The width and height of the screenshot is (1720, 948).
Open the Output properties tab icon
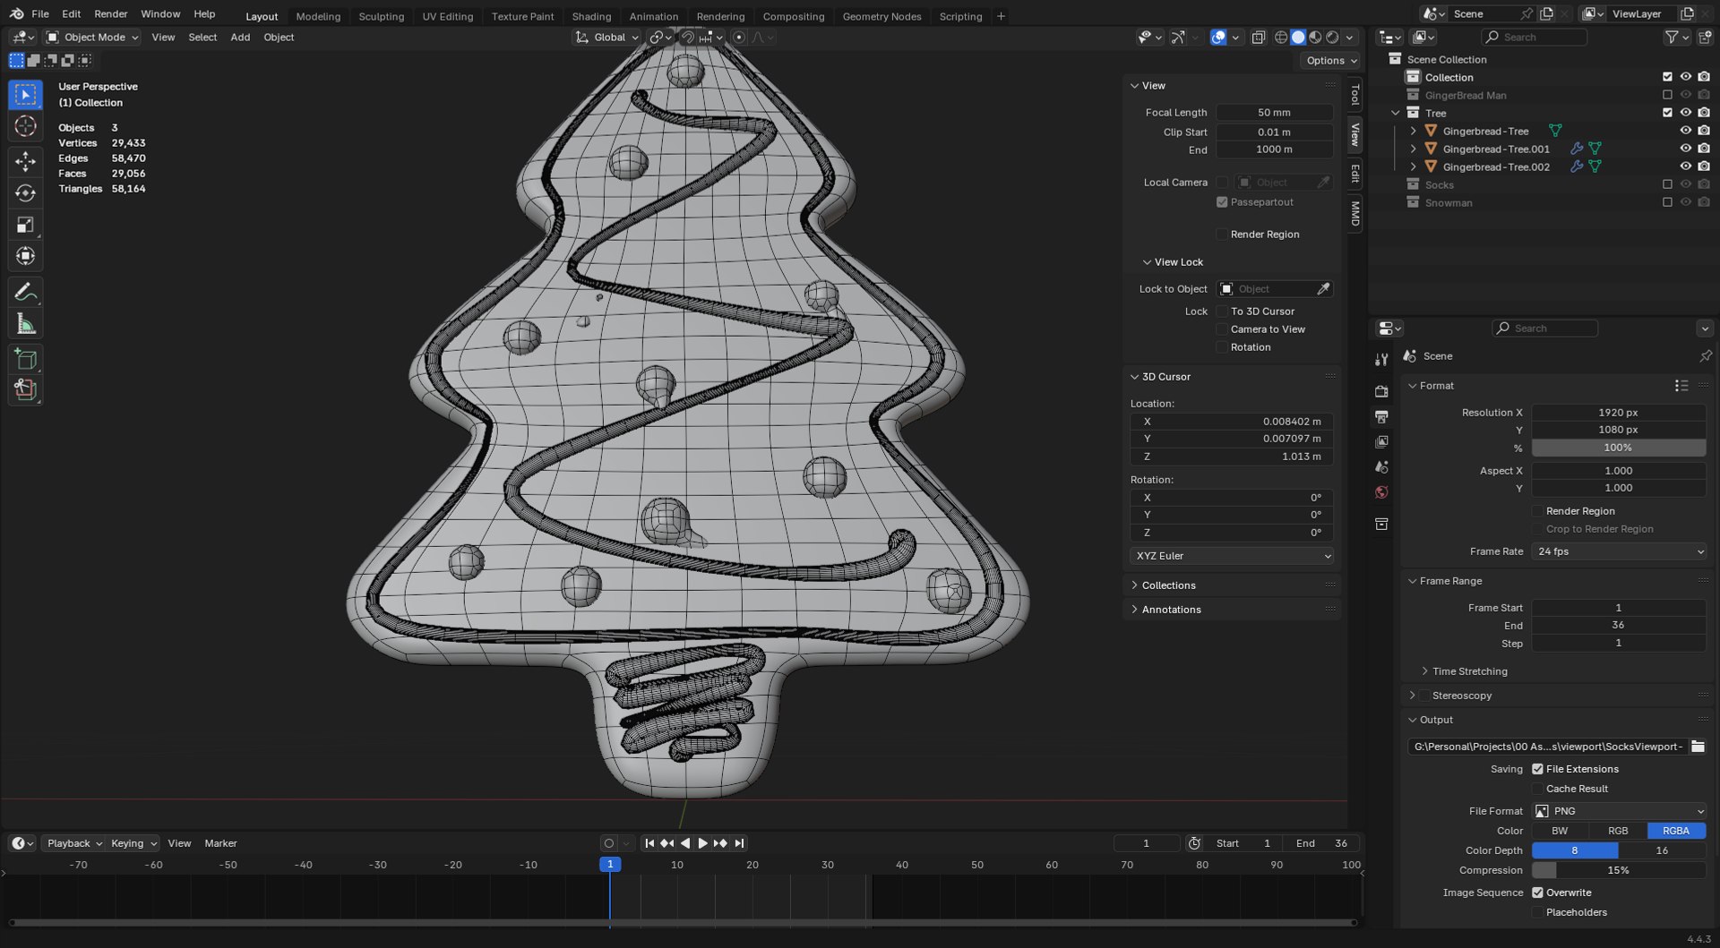click(1381, 417)
